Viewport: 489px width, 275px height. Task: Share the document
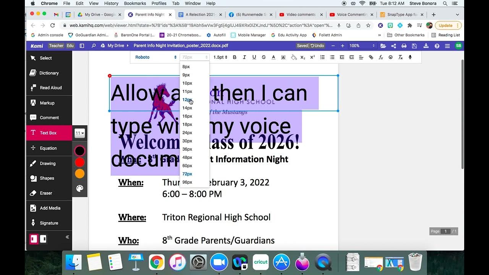393,46
